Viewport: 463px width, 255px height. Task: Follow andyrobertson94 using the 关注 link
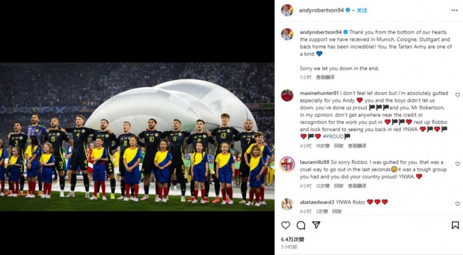[x=362, y=10]
